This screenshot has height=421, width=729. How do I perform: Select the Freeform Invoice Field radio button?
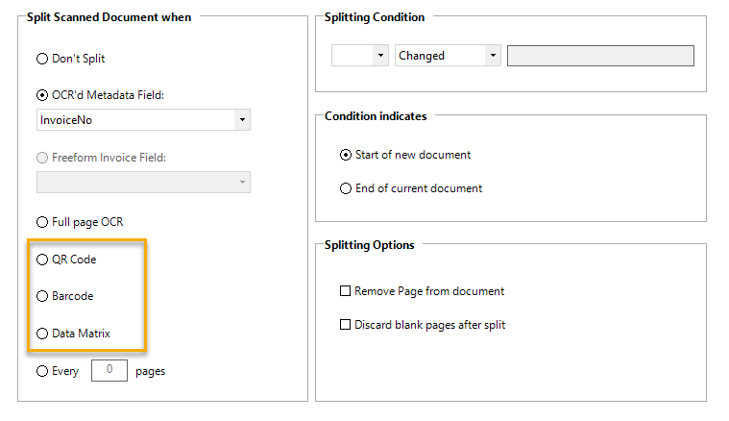pyautogui.click(x=41, y=158)
